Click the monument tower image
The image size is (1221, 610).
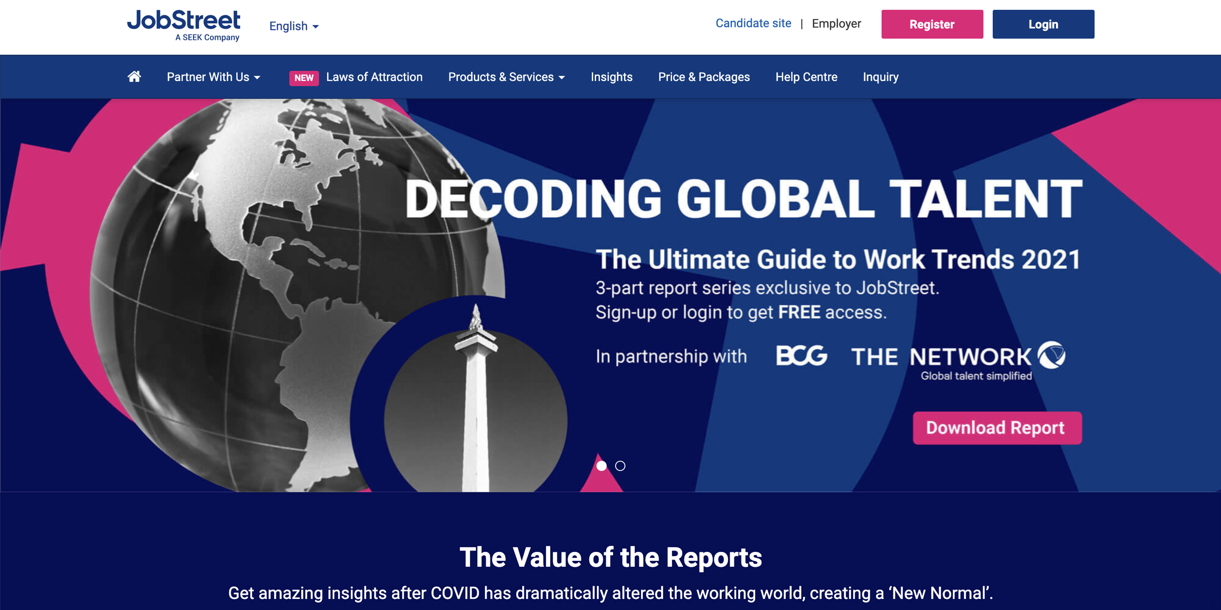click(x=475, y=398)
